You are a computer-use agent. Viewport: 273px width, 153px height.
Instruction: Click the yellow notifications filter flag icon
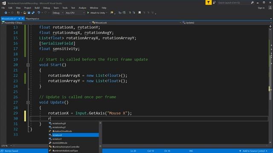(209, 3)
